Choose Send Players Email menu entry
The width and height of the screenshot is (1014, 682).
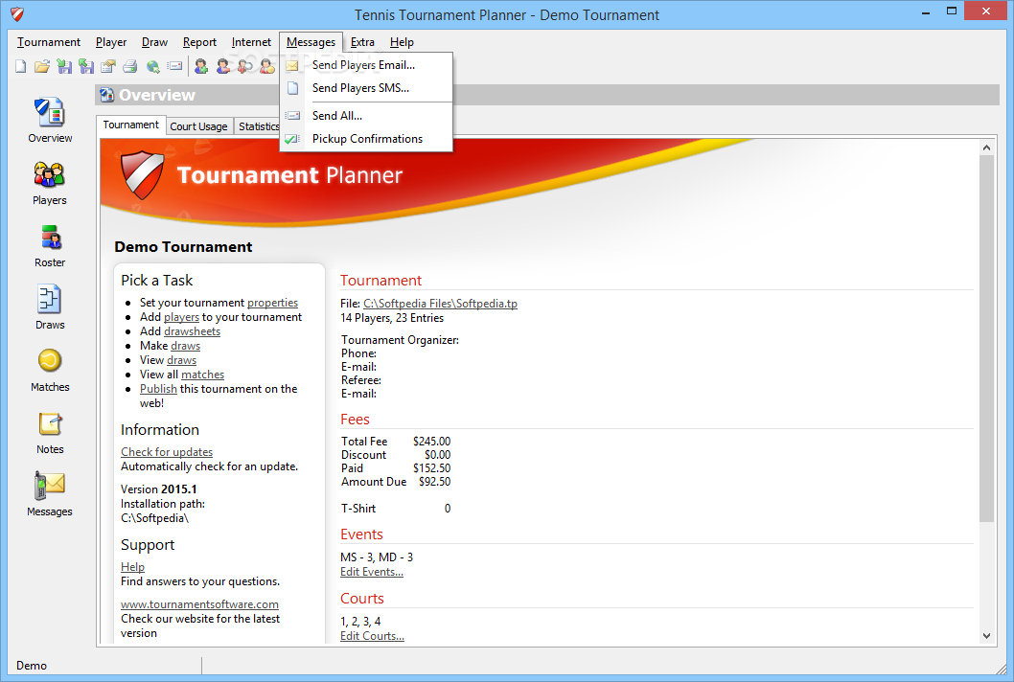366,64
